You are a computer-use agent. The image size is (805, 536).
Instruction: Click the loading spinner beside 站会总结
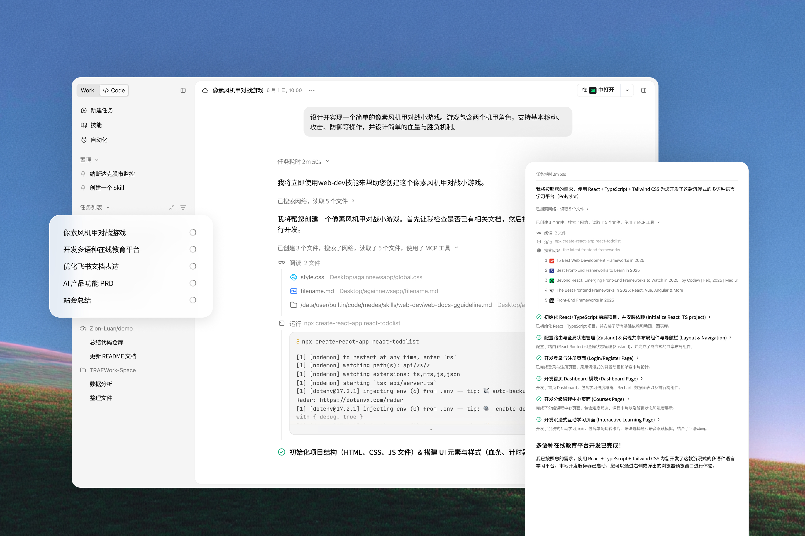[193, 300]
